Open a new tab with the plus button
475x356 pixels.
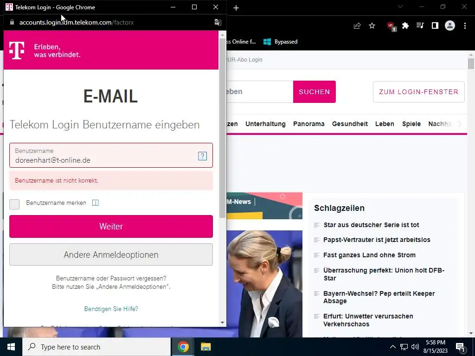[x=236, y=8]
